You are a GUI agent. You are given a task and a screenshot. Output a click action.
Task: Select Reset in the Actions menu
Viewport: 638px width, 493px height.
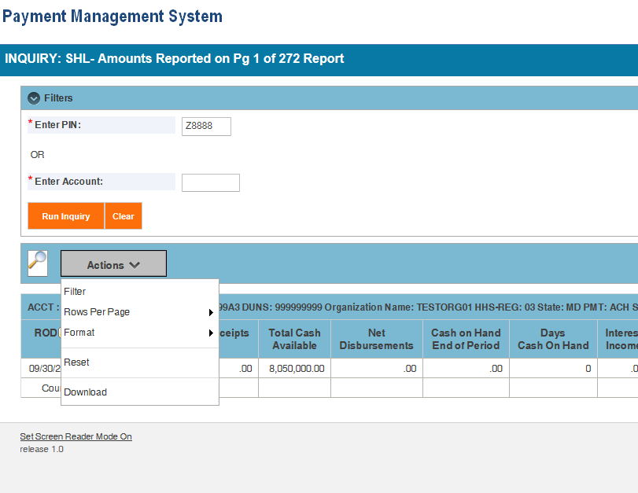tap(139, 362)
